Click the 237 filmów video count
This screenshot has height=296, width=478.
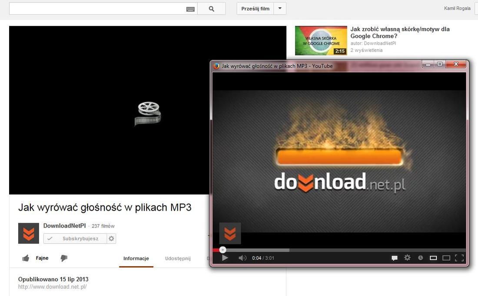click(103, 226)
